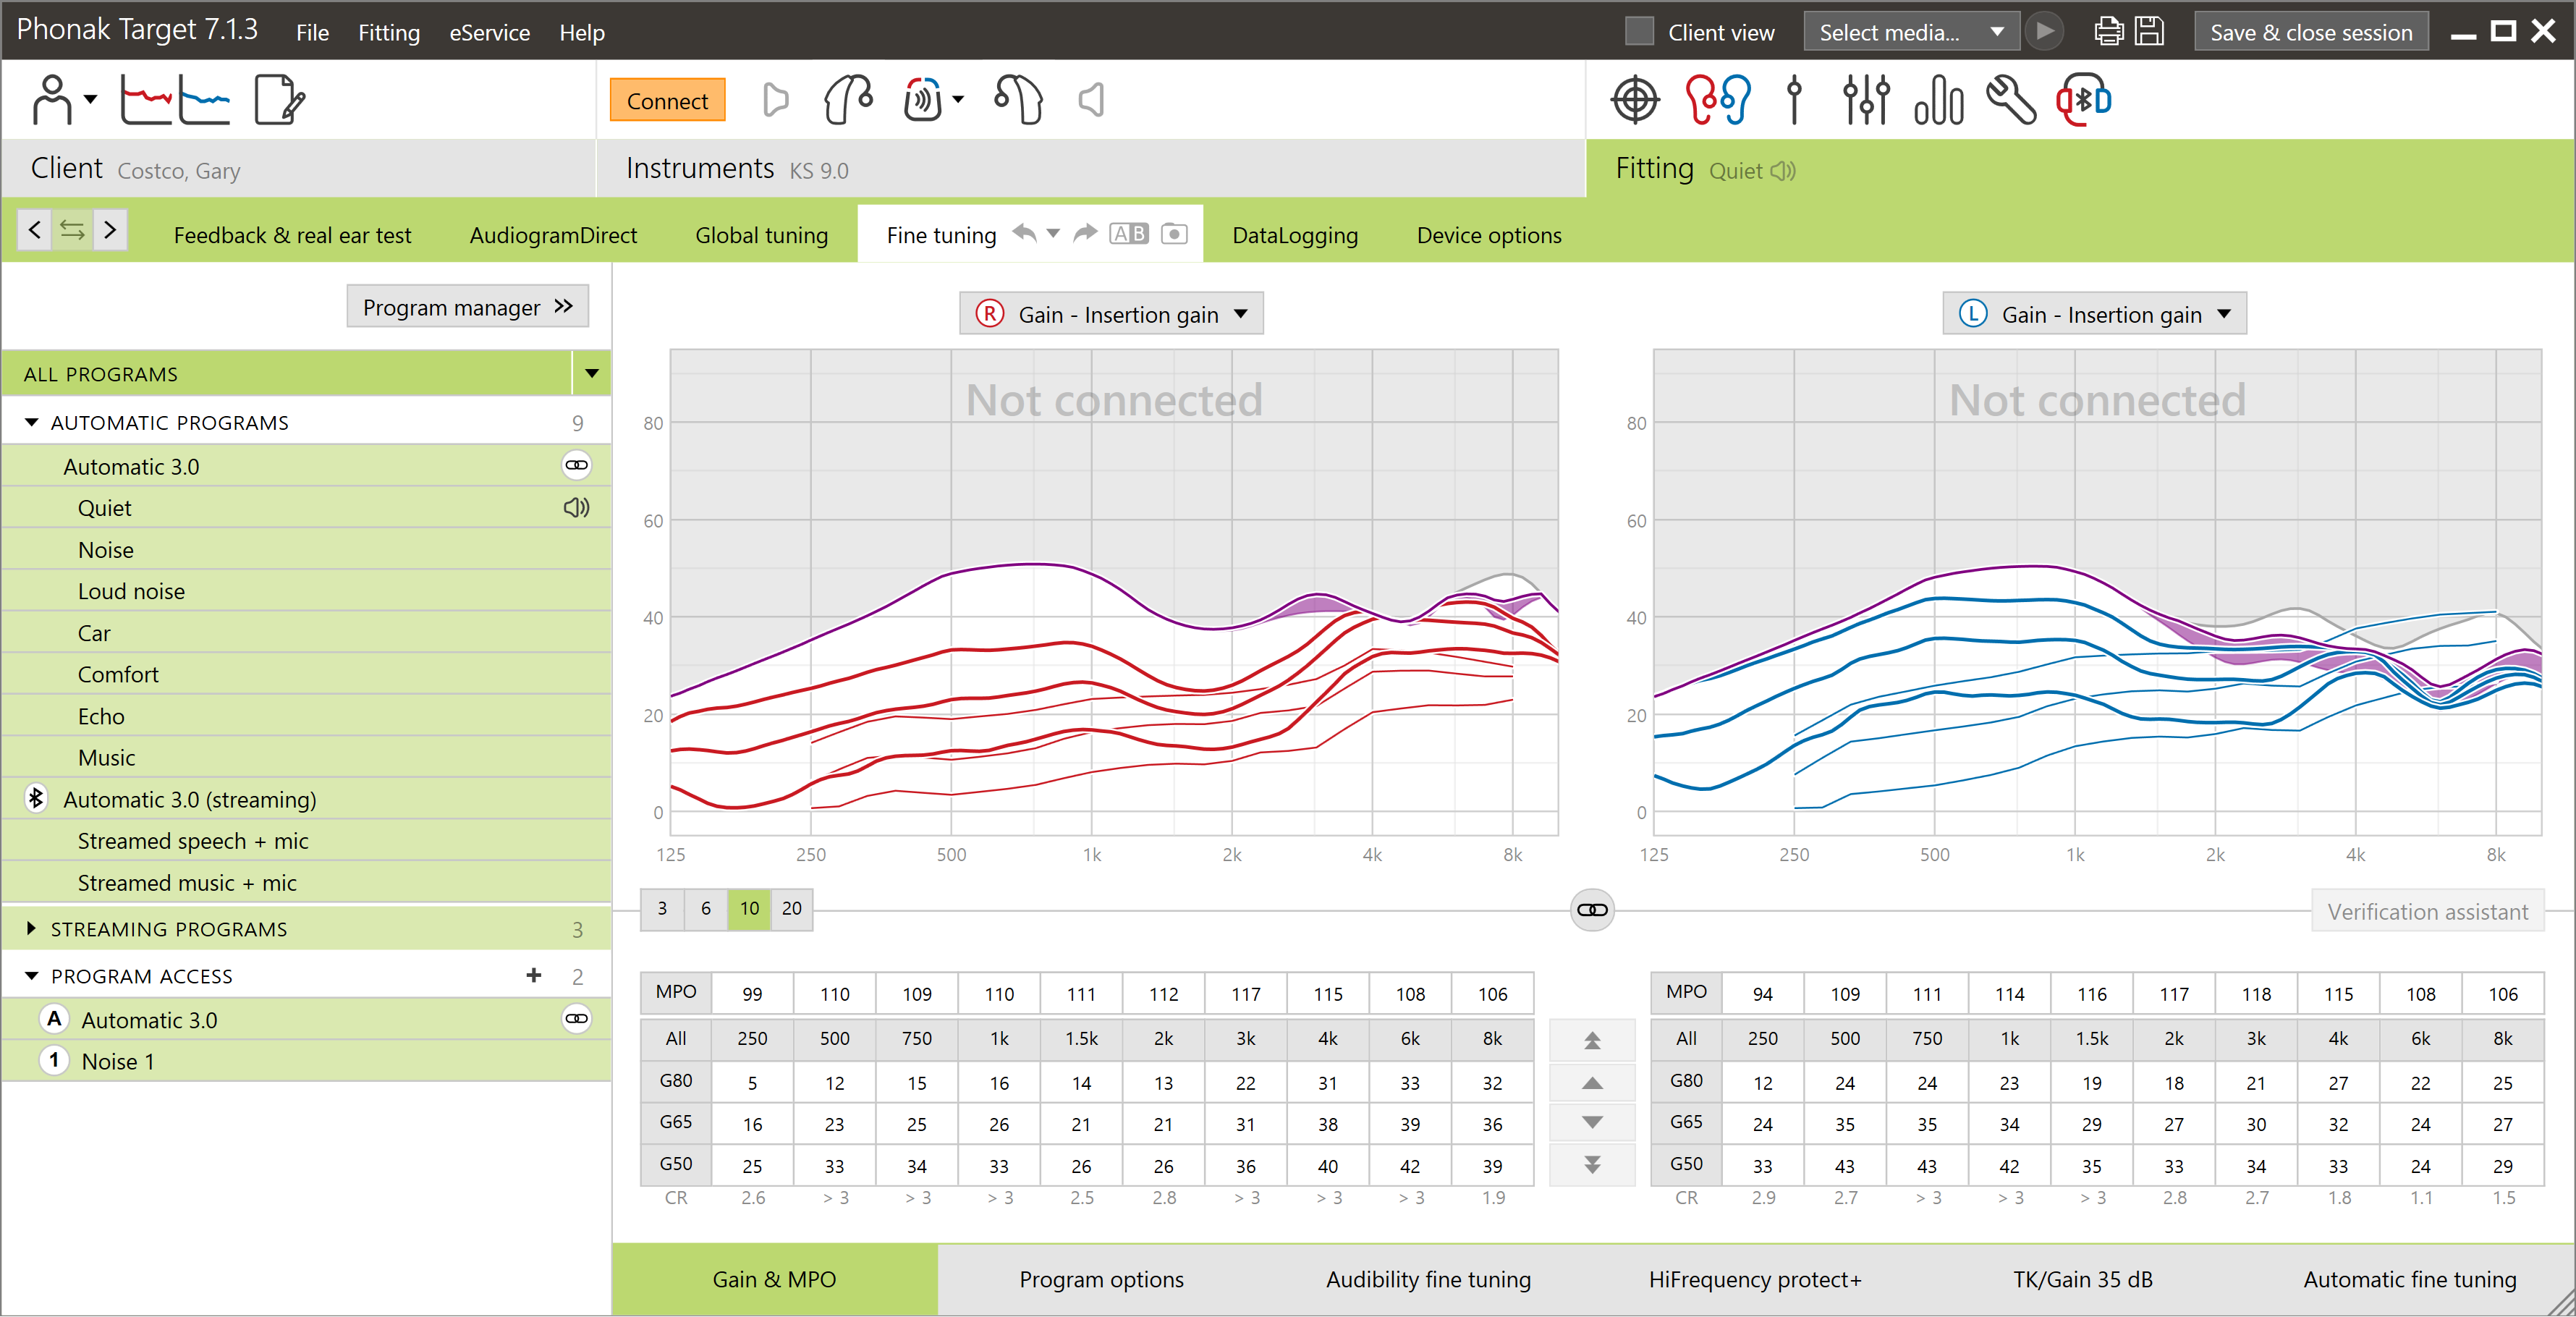The height and width of the screenshot is (1317, 2576).
Task: Open the eService menu
Action: pos(490,32)
